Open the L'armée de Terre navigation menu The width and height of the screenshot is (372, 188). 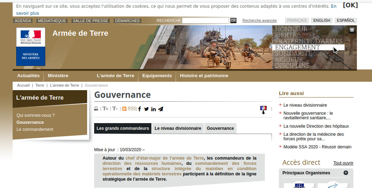115,75
